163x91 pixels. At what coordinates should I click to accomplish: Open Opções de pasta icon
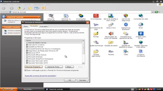[x=111, y=43]
